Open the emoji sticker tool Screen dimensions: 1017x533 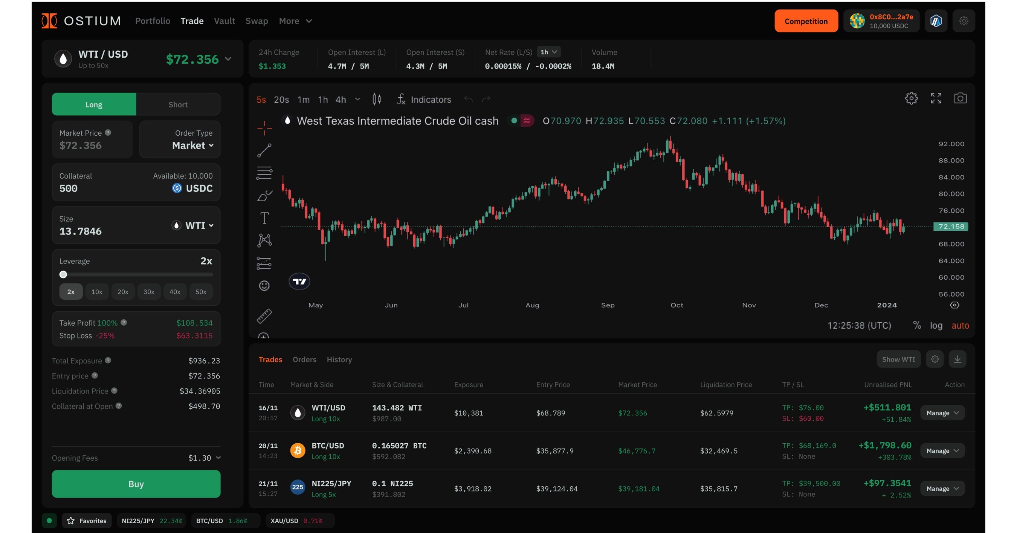pyautogui.click(x=264, y=285)
